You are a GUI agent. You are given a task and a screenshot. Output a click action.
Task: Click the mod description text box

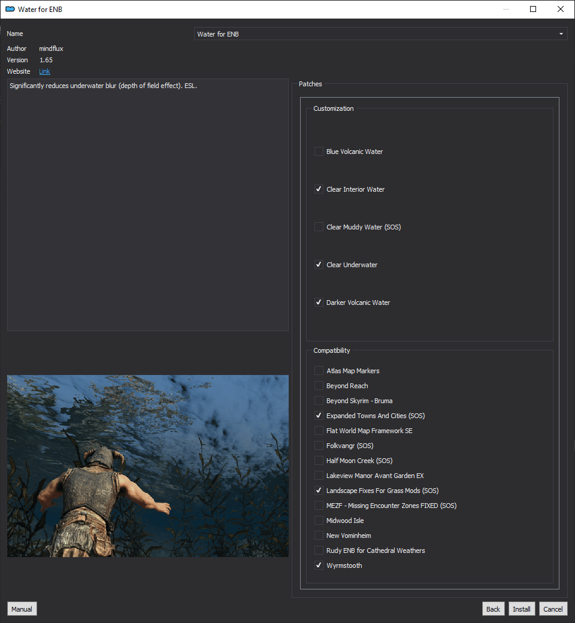coord(148,205)
